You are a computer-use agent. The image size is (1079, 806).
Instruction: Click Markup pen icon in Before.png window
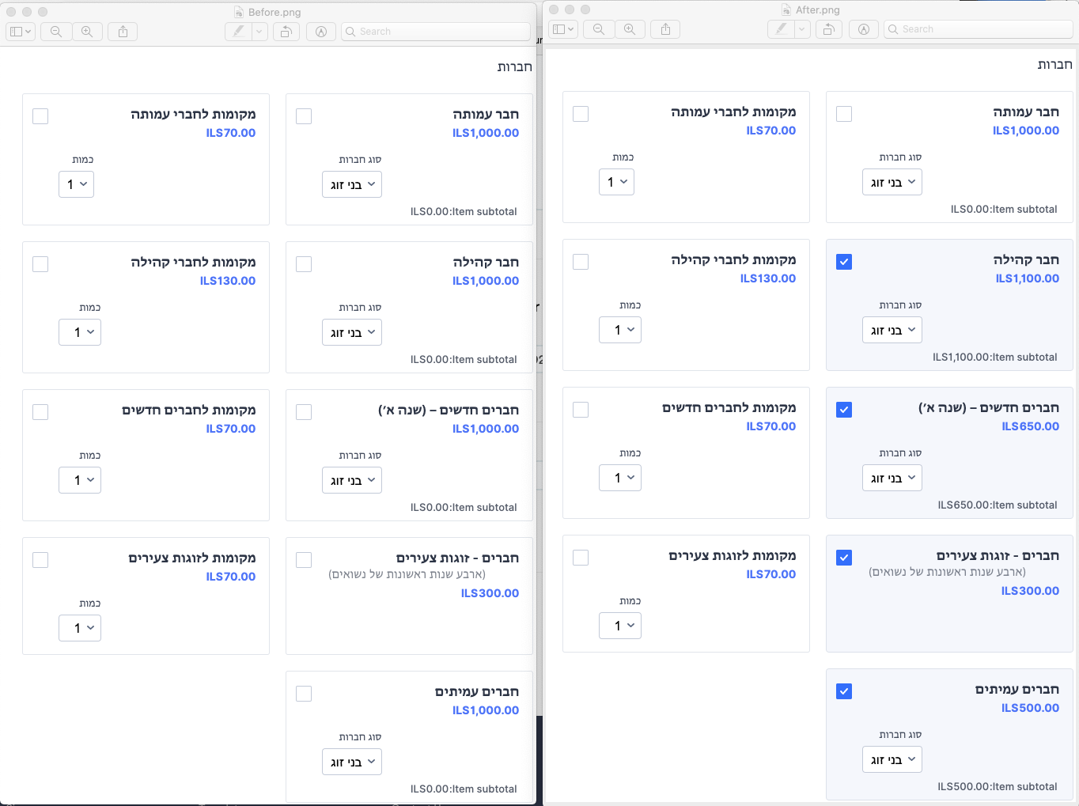pos(238,32)
